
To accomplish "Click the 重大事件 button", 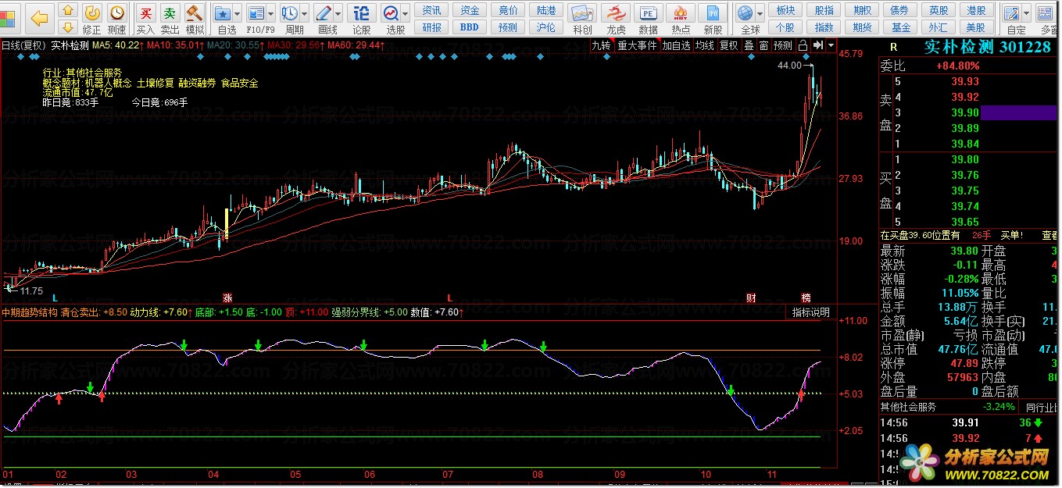I will (x=637, y=45).
